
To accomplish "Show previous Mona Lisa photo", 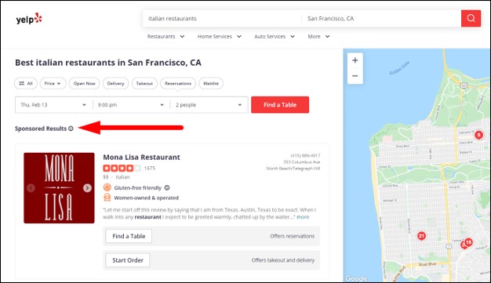I will (31, 188).
